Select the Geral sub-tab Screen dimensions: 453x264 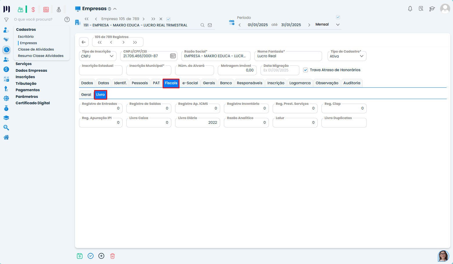tap(86, 95)
